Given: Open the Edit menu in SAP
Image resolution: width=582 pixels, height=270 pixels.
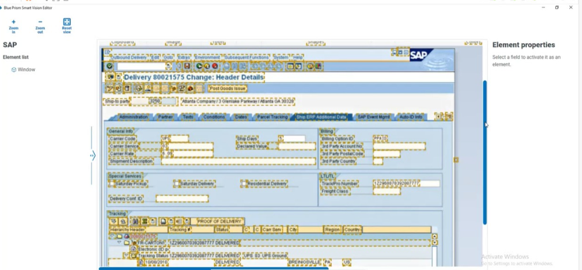Looking at the screenshot, I should pos(155,58).
